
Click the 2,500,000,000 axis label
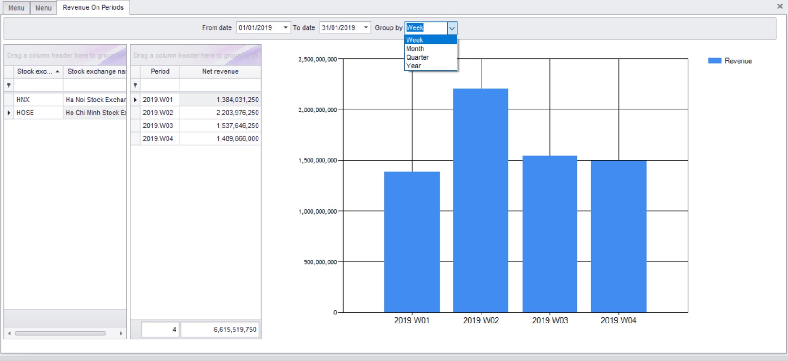point(317,59)
